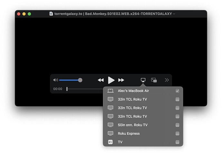This screenshot has height=157, width=222.
Task: Check the 50in onn. Roku TV checkbox
Action: 177,125
